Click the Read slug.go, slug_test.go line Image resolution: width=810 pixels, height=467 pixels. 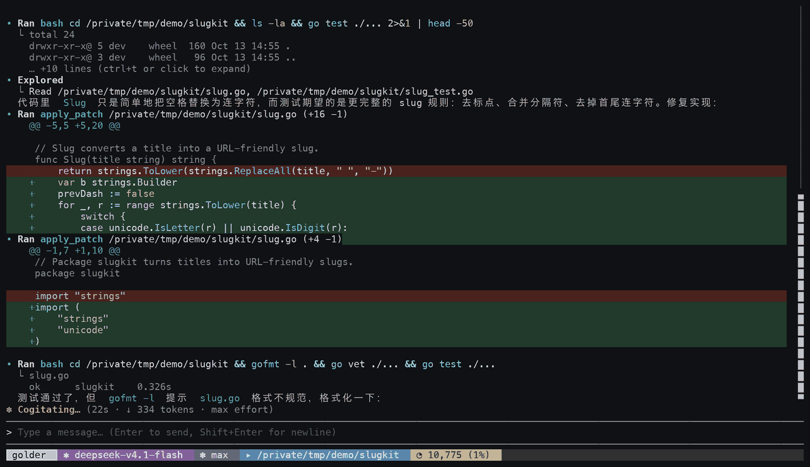[x=251, y=92]
